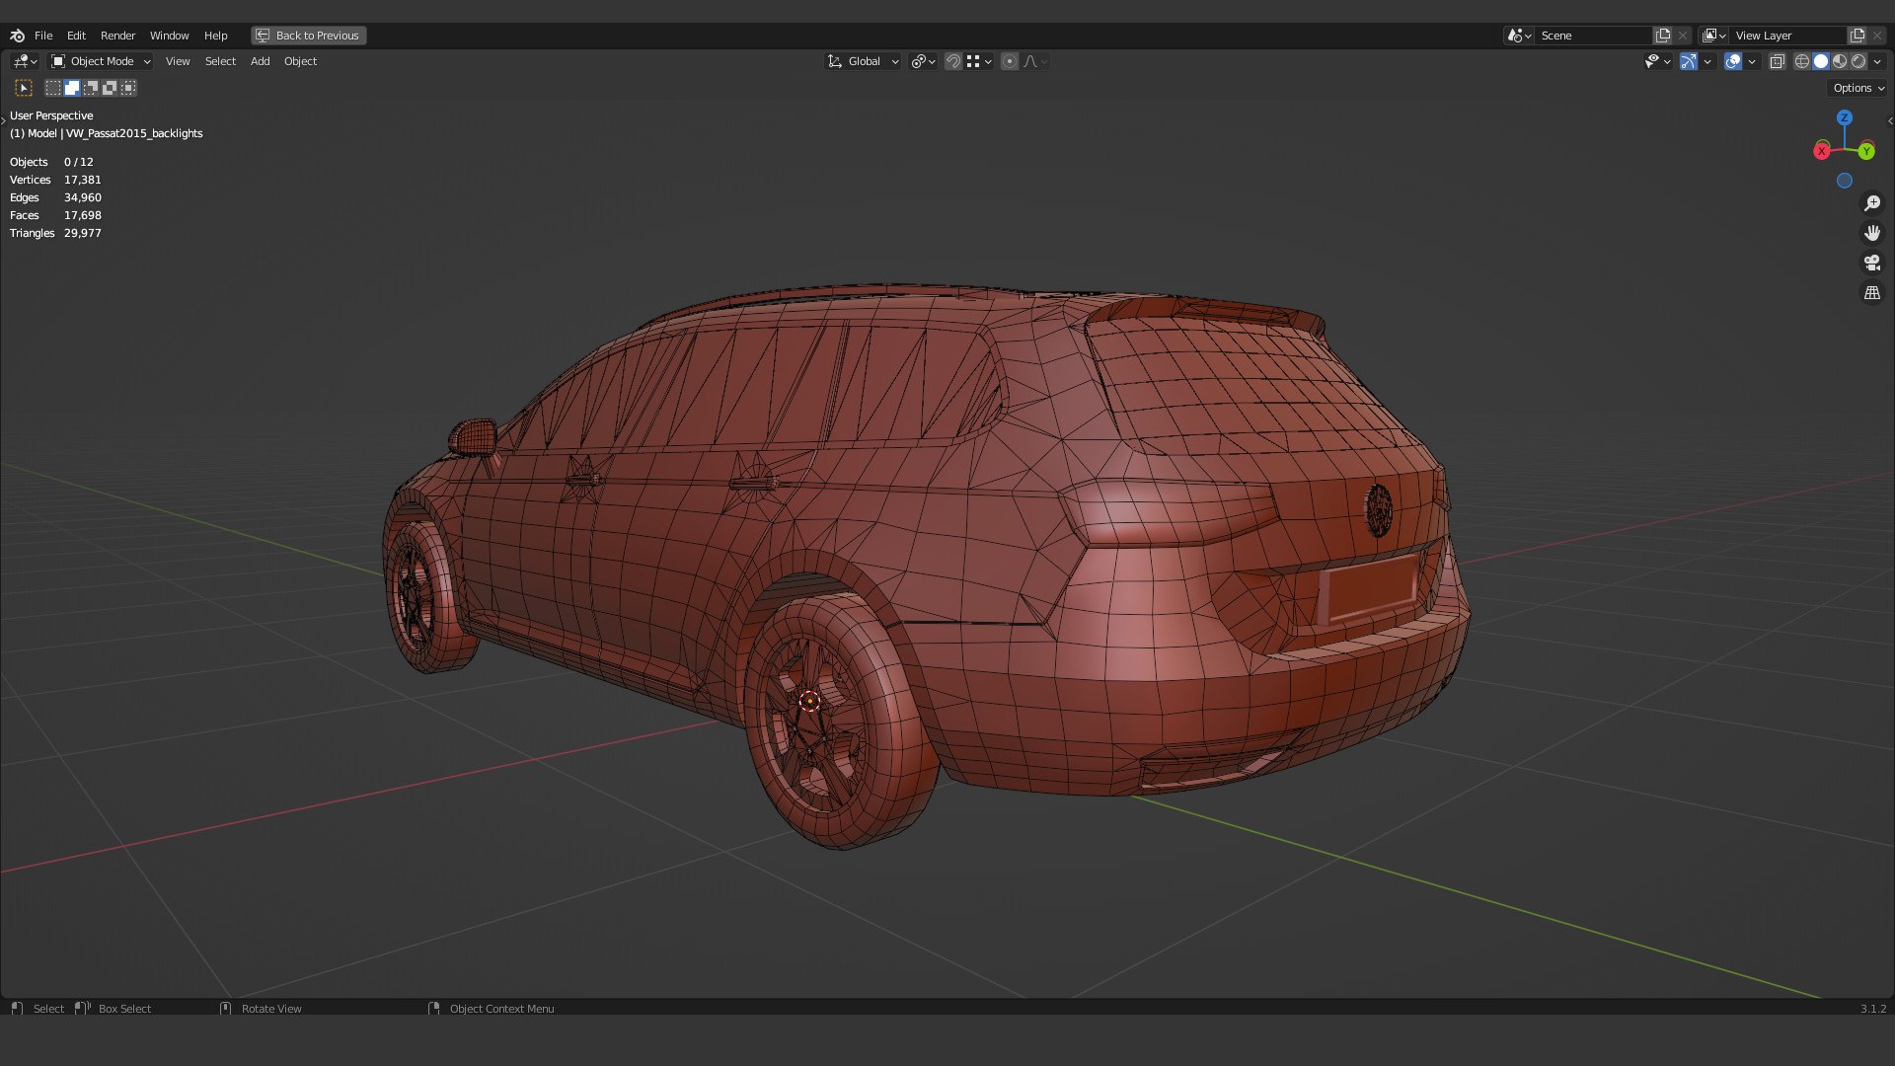Open the viewport Select menu
Viewport: 1895px width, 1066px height.
pyautogui.click(x=220, y=61)
